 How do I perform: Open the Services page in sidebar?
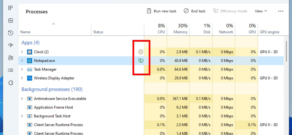click(11, 83)
